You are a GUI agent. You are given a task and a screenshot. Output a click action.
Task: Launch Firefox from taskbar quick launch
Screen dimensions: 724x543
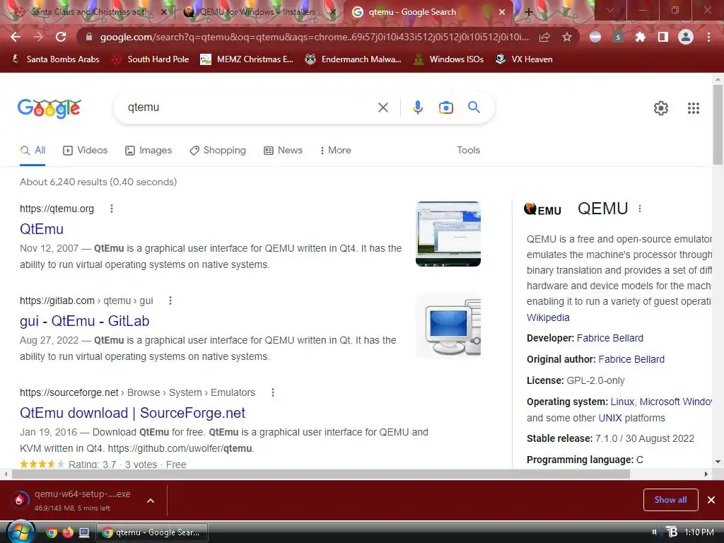[67, 533]
